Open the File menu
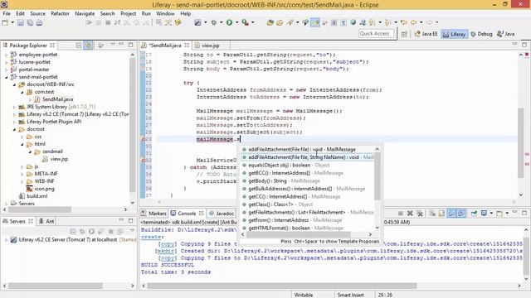This screenshot has width=531, height=298. [x=7, y=13]
